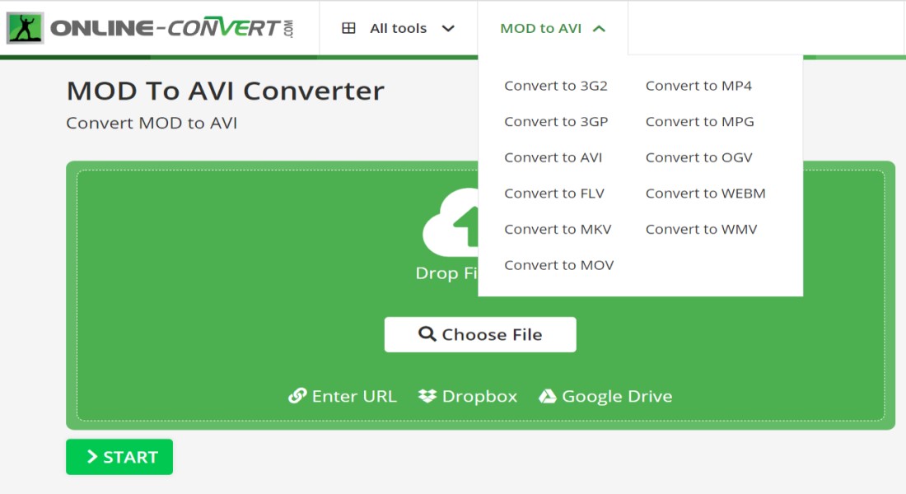Select Convert to WMV

coord(701,229)
